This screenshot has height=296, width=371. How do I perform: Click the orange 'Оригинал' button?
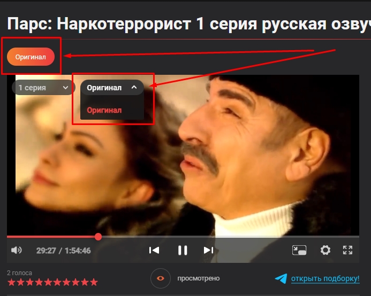(31, 57)
